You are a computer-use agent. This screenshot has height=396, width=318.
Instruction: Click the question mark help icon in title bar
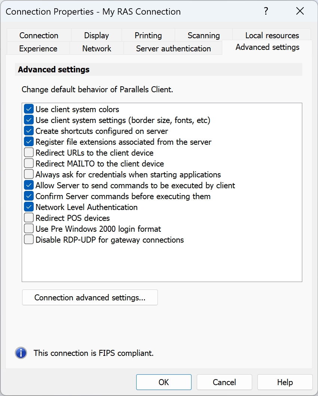click(x=266, y=11)
